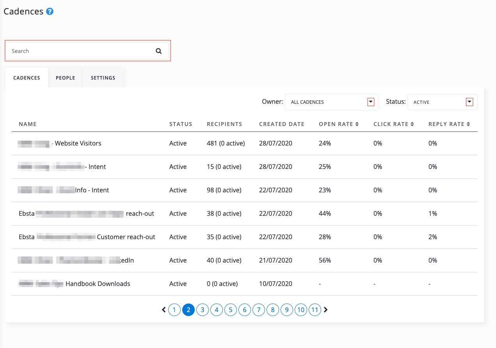Switch to the Settings tab

(x=103, y=78)
